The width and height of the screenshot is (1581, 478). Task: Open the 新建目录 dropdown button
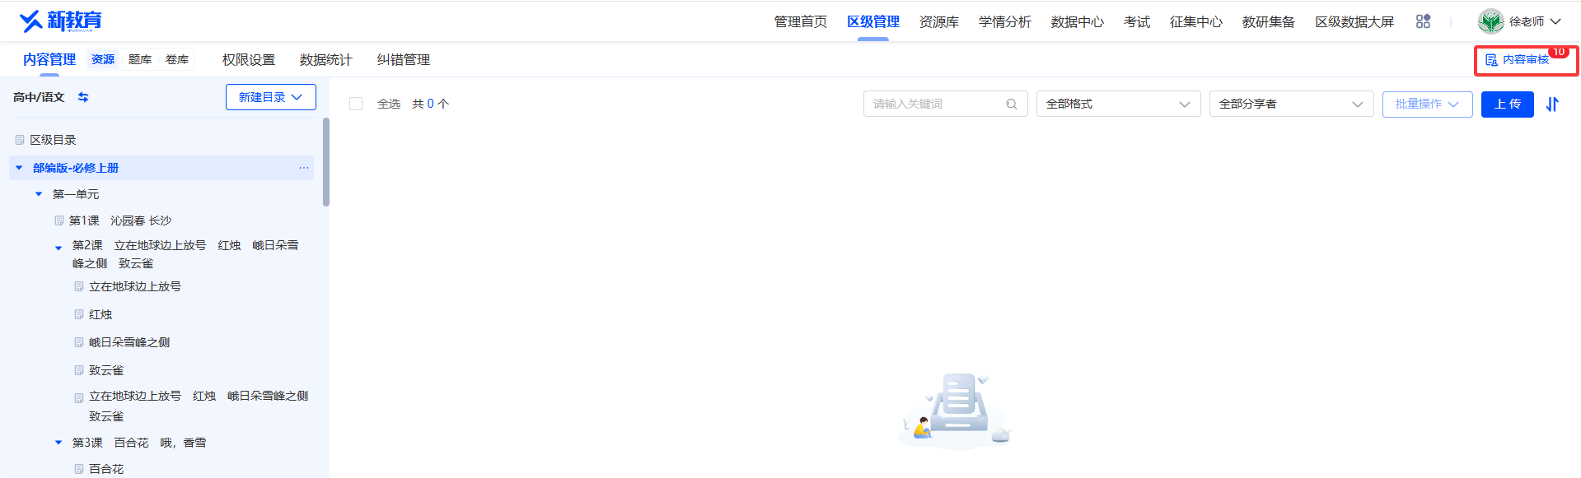point(271,97)
